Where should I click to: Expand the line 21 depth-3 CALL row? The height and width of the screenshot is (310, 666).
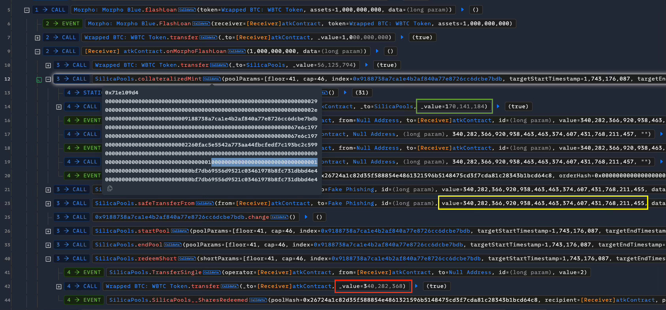(48, 190)
